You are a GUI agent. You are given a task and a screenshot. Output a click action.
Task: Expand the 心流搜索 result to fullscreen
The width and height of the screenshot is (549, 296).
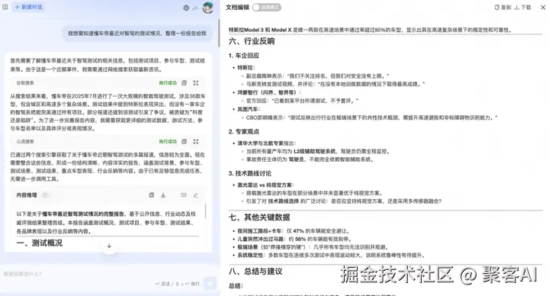point(196,142)
